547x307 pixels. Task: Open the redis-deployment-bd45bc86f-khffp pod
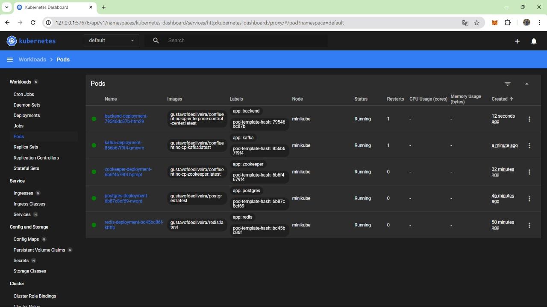point(134,225)
